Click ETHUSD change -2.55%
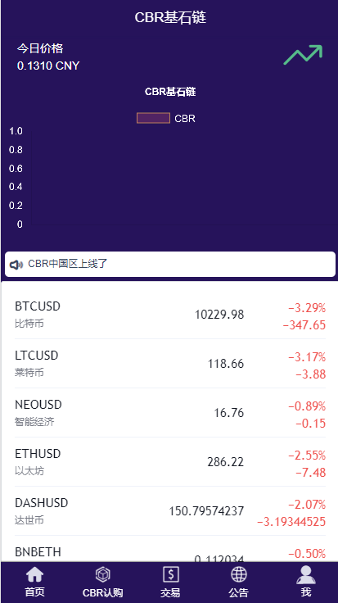The image size is (338, 603). (307, 456)
